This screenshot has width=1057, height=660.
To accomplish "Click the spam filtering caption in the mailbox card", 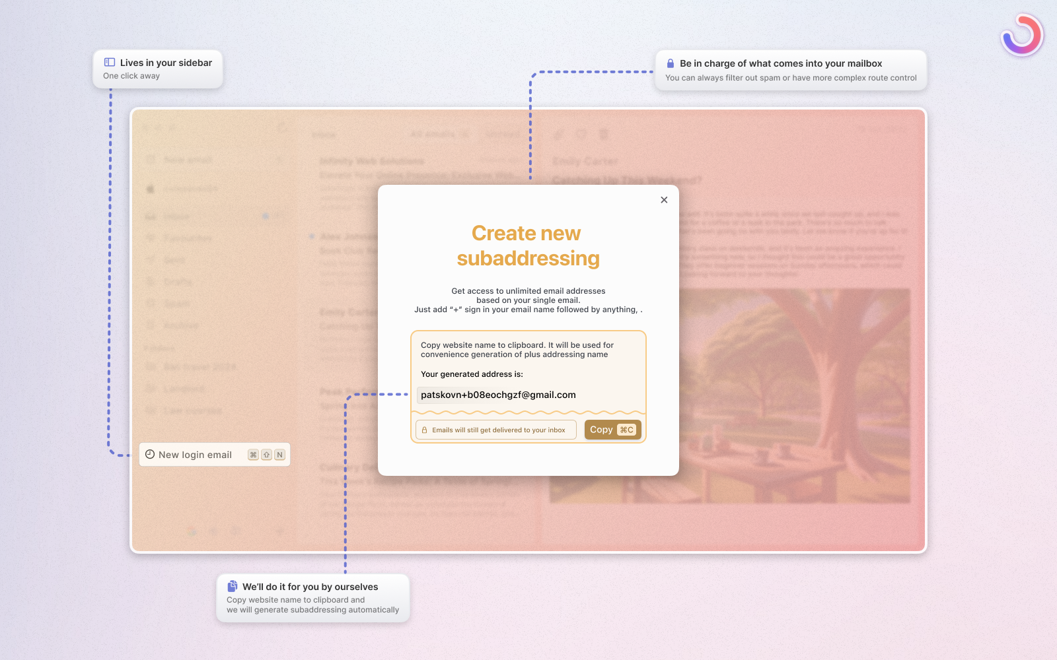I will (791, 78).
